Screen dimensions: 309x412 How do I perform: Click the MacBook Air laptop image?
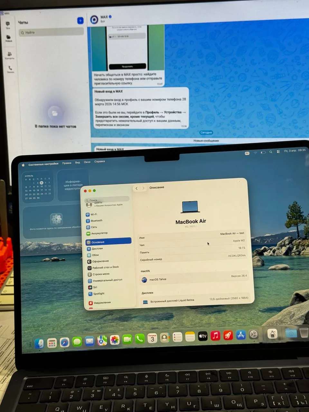(x=190, y=207)
